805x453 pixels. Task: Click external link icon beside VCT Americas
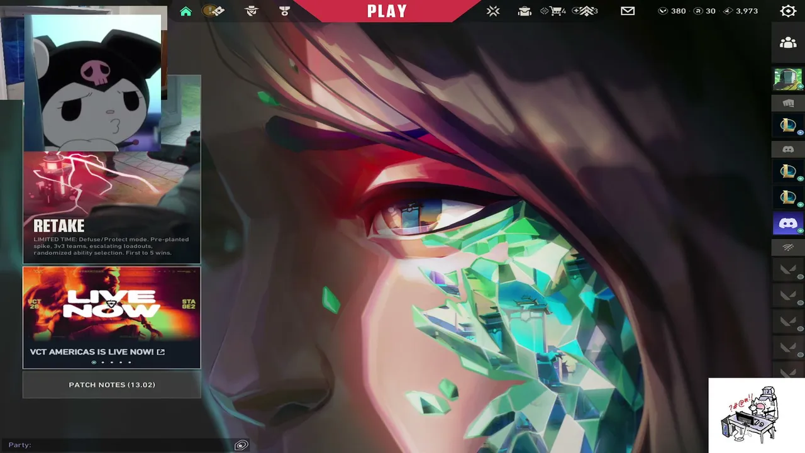coord(160,352)
